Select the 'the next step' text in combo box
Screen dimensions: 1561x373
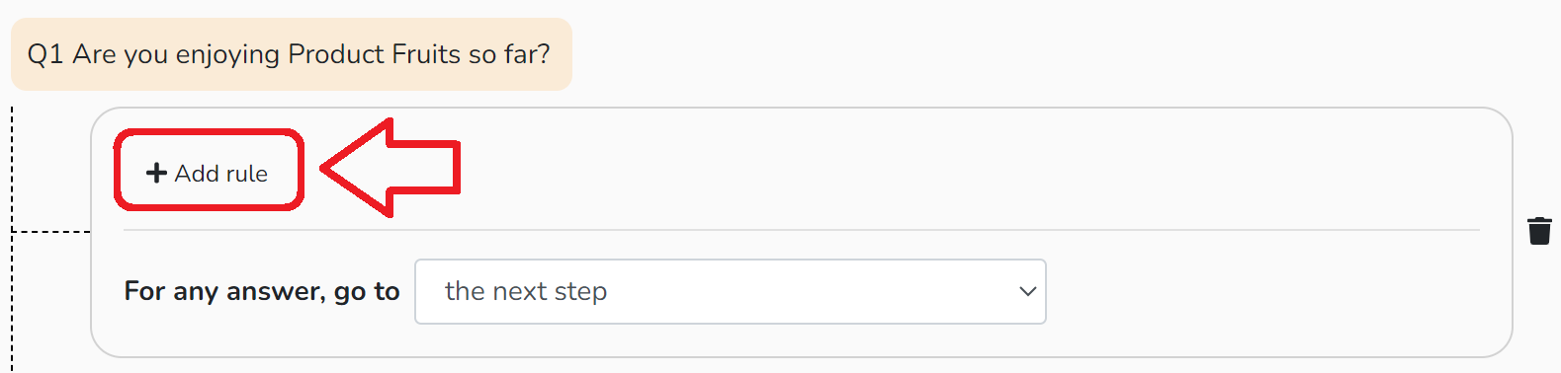pyautogui.click(x=526, y=291)
